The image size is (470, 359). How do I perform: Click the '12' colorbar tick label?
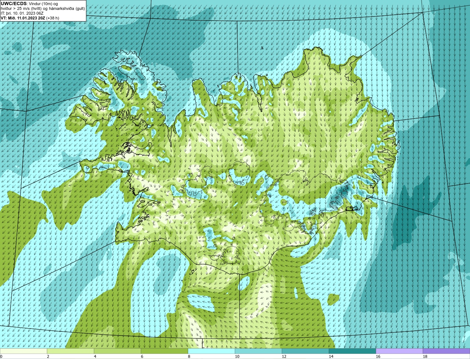point(284,356)
